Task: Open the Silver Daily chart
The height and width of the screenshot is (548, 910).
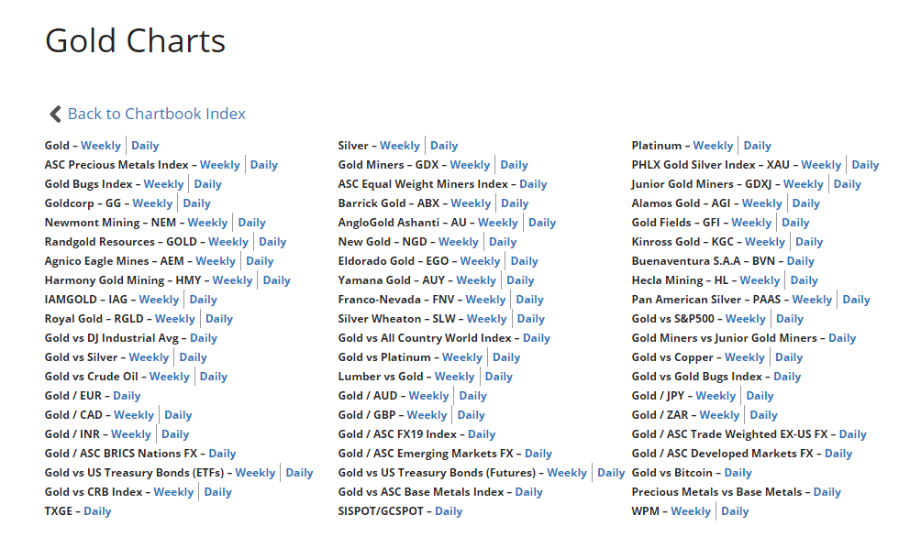Action: (444, 146)
